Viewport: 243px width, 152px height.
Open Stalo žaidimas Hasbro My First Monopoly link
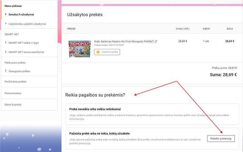click(125, 41)
